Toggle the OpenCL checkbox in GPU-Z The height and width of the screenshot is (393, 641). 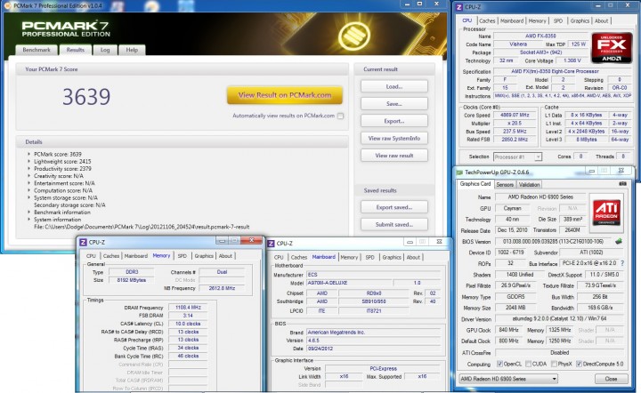click(x=499, y=364)
